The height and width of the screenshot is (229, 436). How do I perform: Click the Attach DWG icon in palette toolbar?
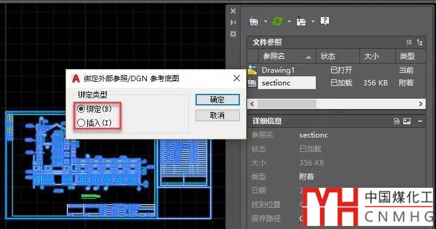click(x=254, y=21)
